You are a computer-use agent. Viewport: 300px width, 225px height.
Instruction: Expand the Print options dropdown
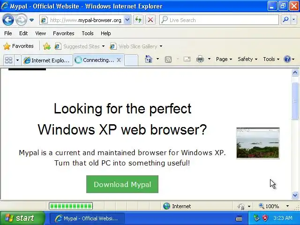point(210,59)
